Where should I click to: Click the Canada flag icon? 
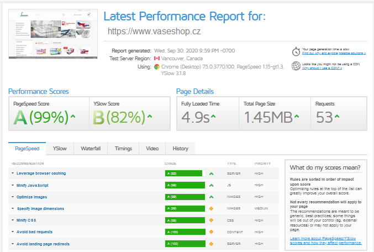(157, 59)
